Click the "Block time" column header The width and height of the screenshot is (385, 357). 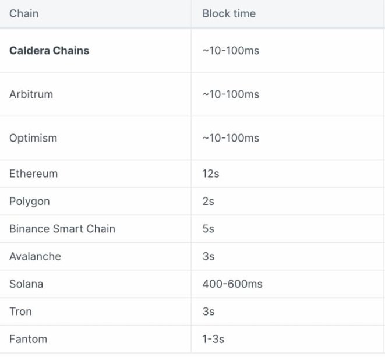pyautogui.click(x=229, y=13)
